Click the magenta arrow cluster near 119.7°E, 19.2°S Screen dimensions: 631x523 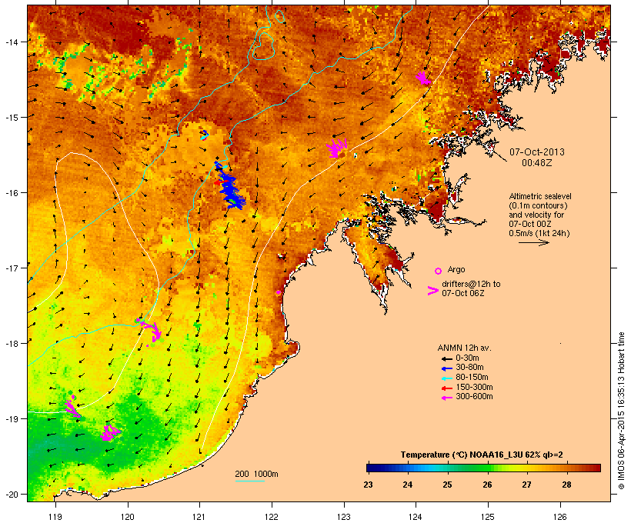point(109,433)
